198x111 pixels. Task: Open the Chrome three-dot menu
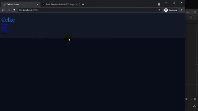tap(182, 10)
